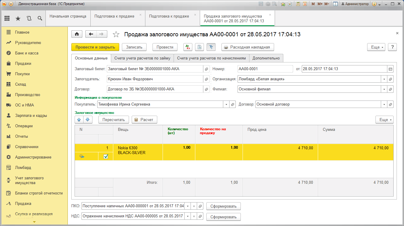Clear the ПКО field with the X
The width and height of the screenshot is (404, 226).
click(194, 206)
